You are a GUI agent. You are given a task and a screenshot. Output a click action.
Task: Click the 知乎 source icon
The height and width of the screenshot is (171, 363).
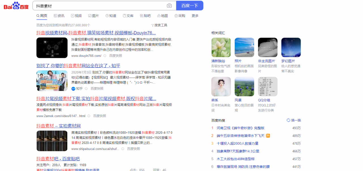point(73,89)
